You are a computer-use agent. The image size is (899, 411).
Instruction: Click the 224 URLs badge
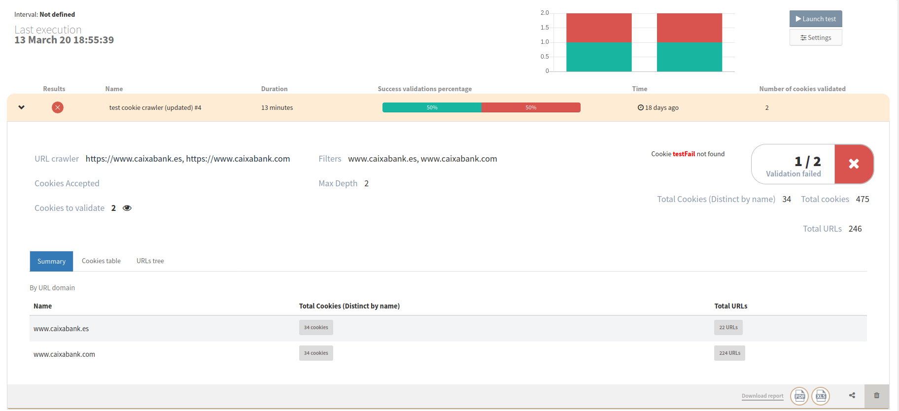pos(729,353)
